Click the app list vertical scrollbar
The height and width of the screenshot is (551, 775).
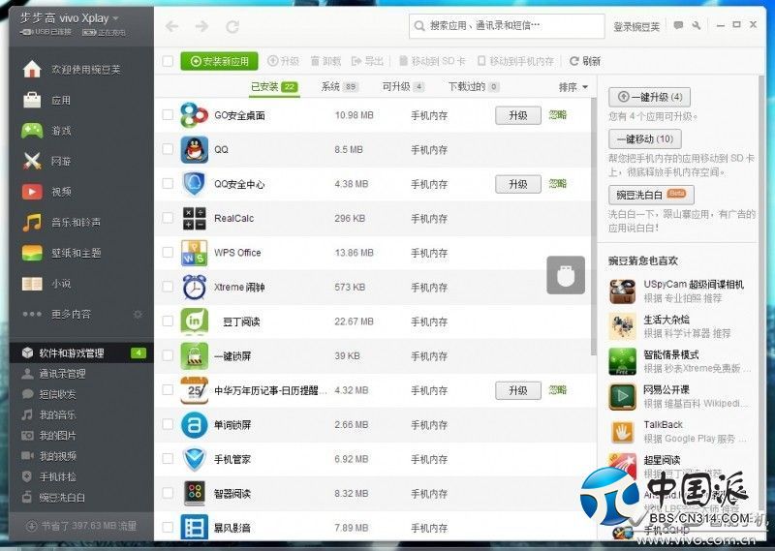click(594, 227)
